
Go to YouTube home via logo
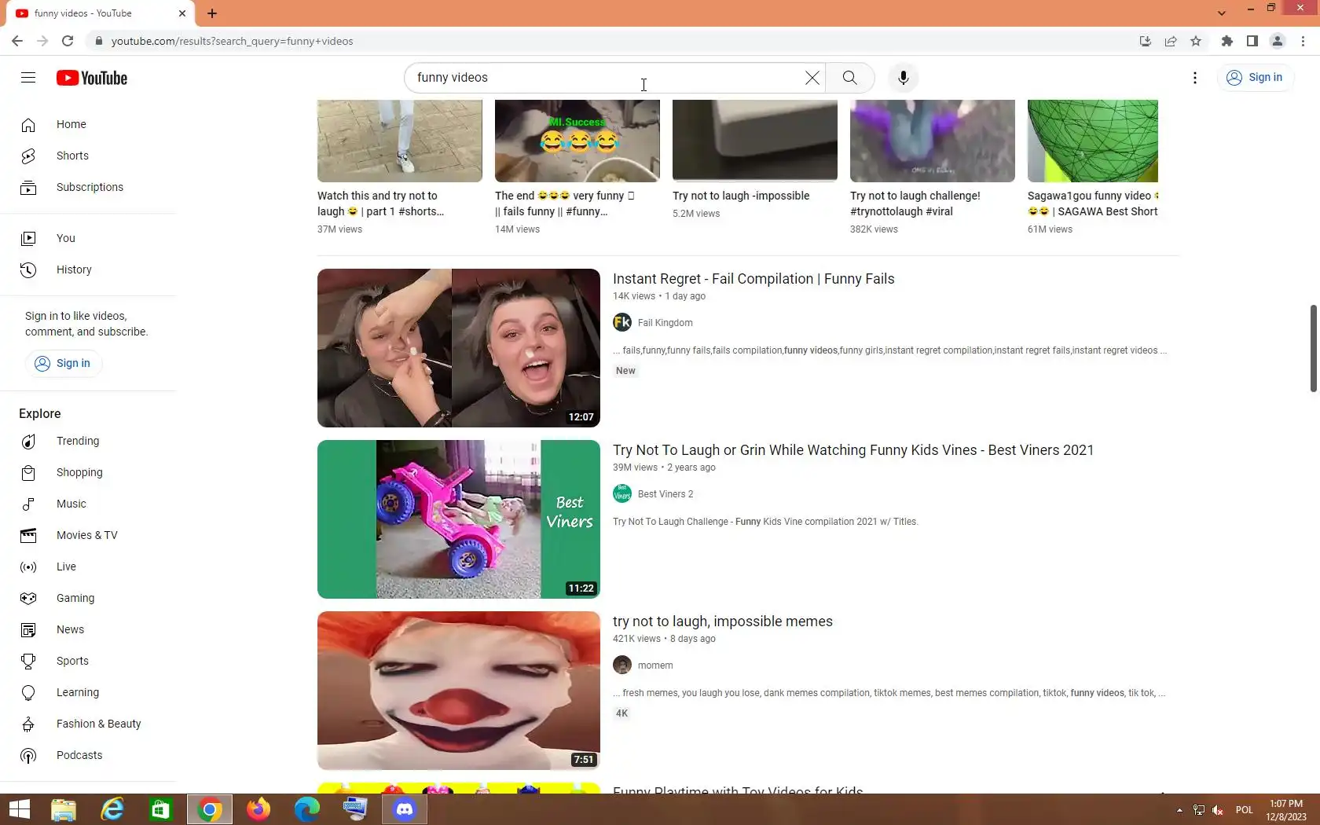point(92,78)
